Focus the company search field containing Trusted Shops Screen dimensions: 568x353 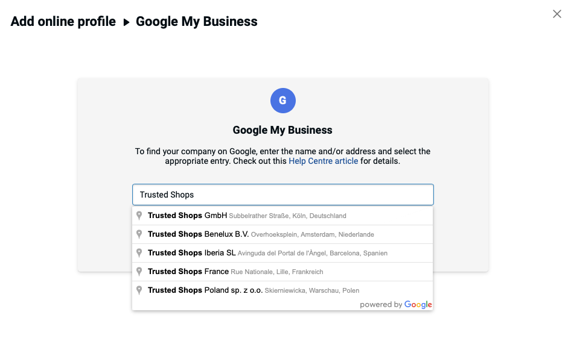(x=283, y=195)
